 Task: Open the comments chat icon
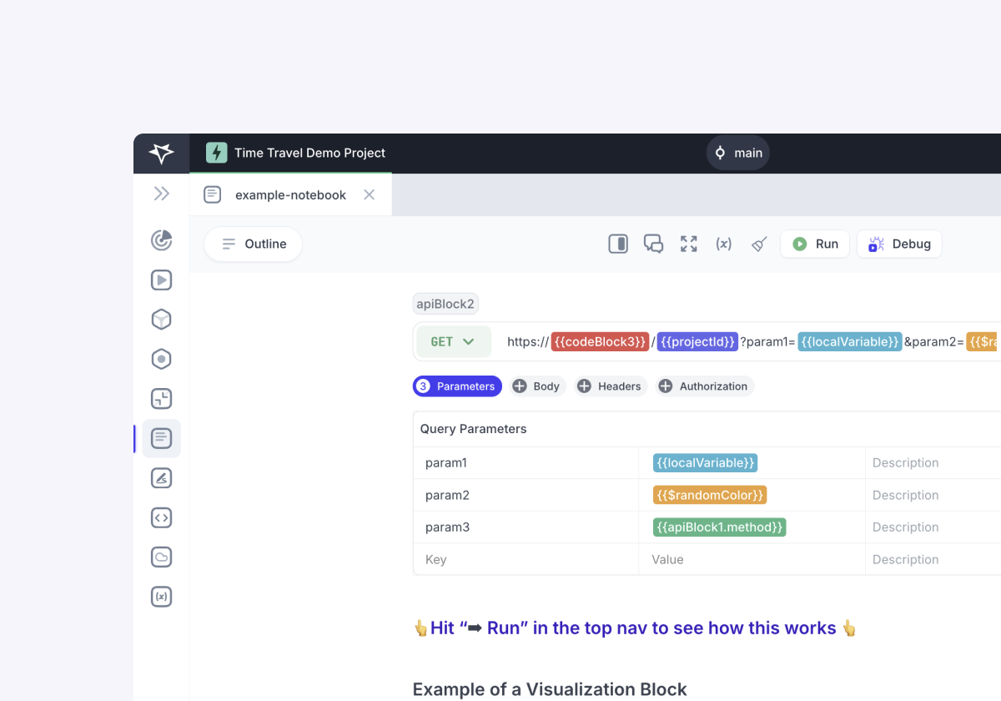[x=653, y=244]
